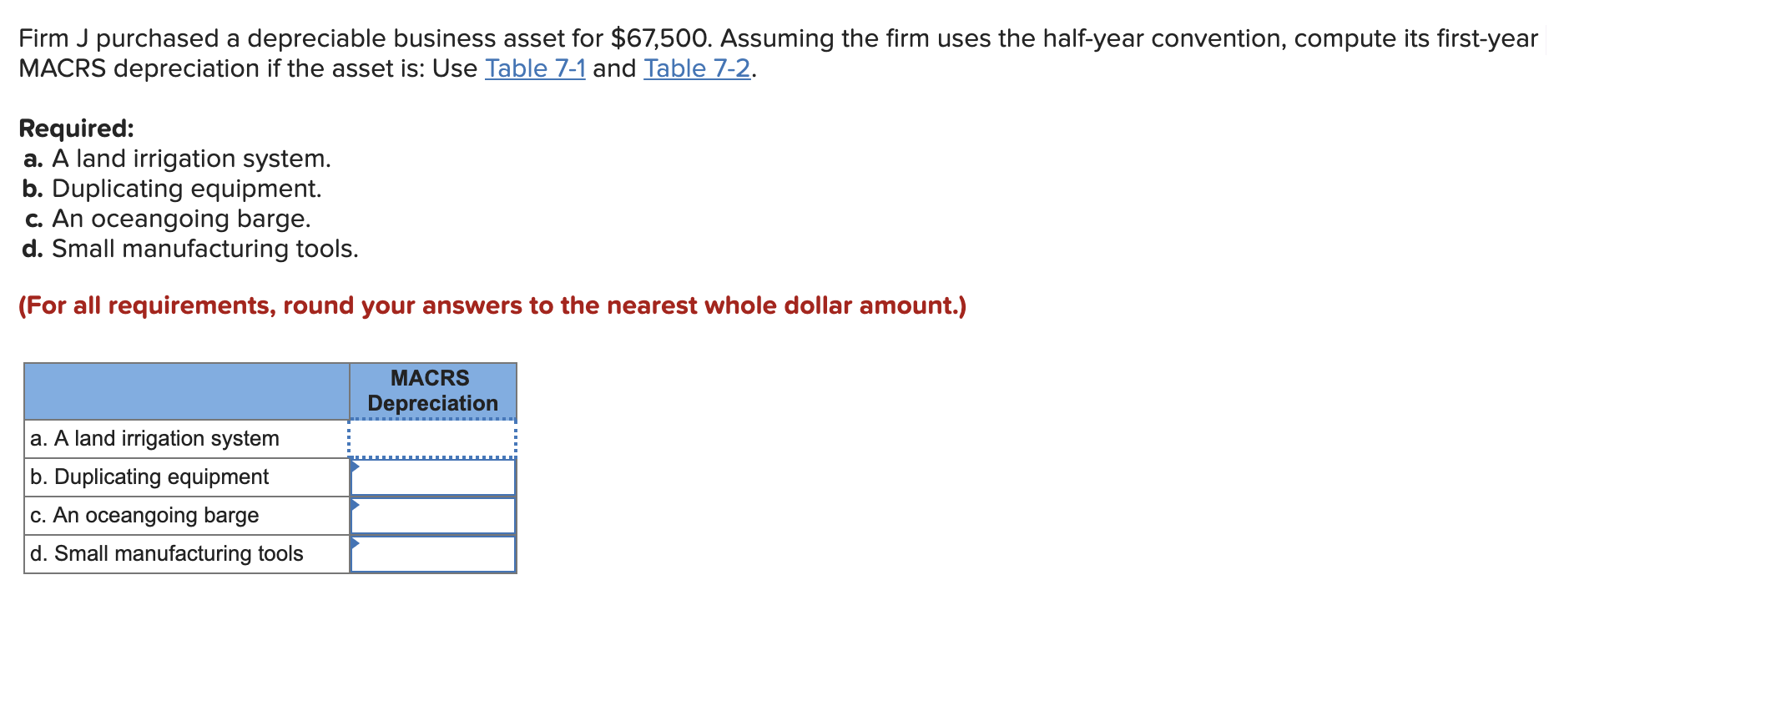The width and height of the screenshot is (1791, 706).
Task: Select the row label c. An oceangoing barge
Action: coord(144,515)
